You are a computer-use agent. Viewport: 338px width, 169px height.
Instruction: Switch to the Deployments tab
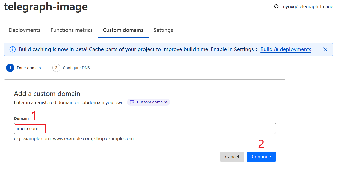[24, 30]
